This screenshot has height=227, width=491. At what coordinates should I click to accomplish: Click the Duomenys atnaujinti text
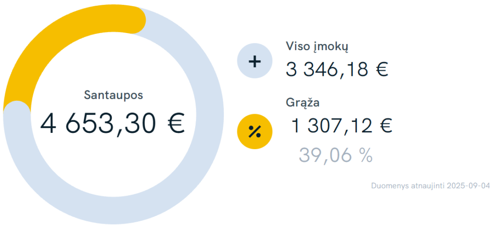[x=408, y=185]
